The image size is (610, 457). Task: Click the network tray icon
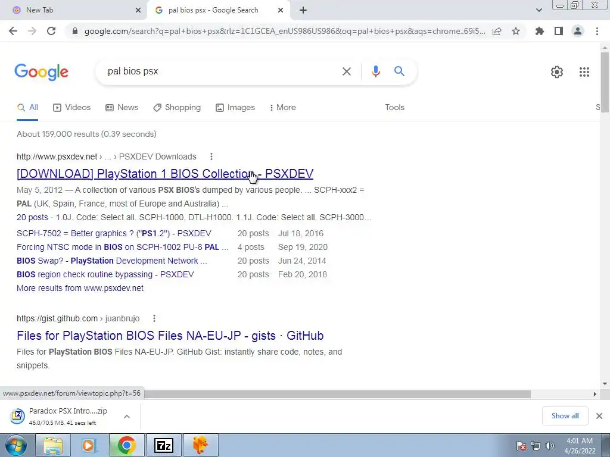pos(536,445)
